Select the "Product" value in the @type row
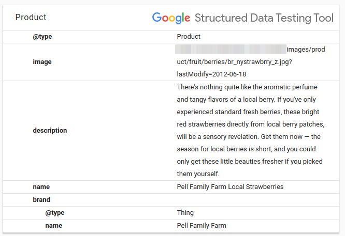The width and height of the screenshot is (345, 236). click(x=189, y=37)
